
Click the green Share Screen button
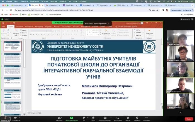pos(71,118)
